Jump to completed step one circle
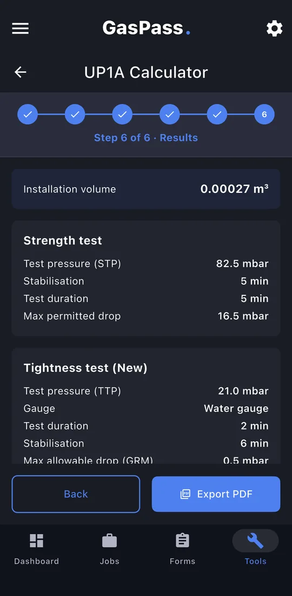The height and width of the screenshot is (596, 292). point(28,114)
